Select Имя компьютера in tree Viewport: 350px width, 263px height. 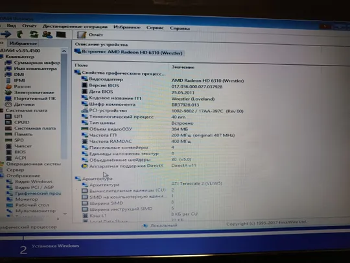click(x=31, y=69)
